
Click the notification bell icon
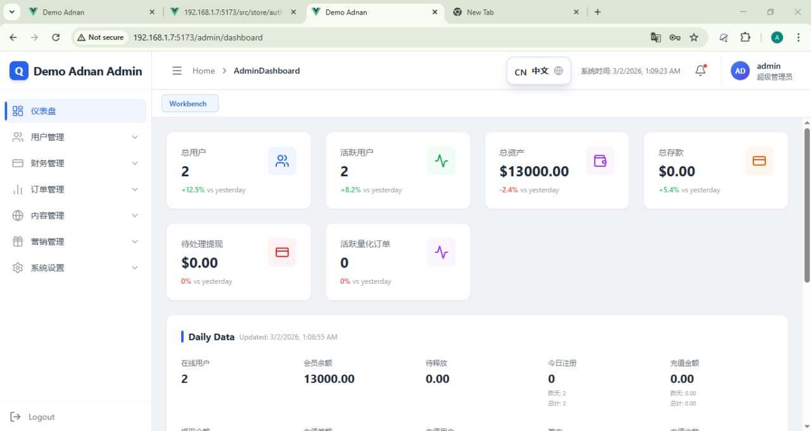tap(700, 71)
